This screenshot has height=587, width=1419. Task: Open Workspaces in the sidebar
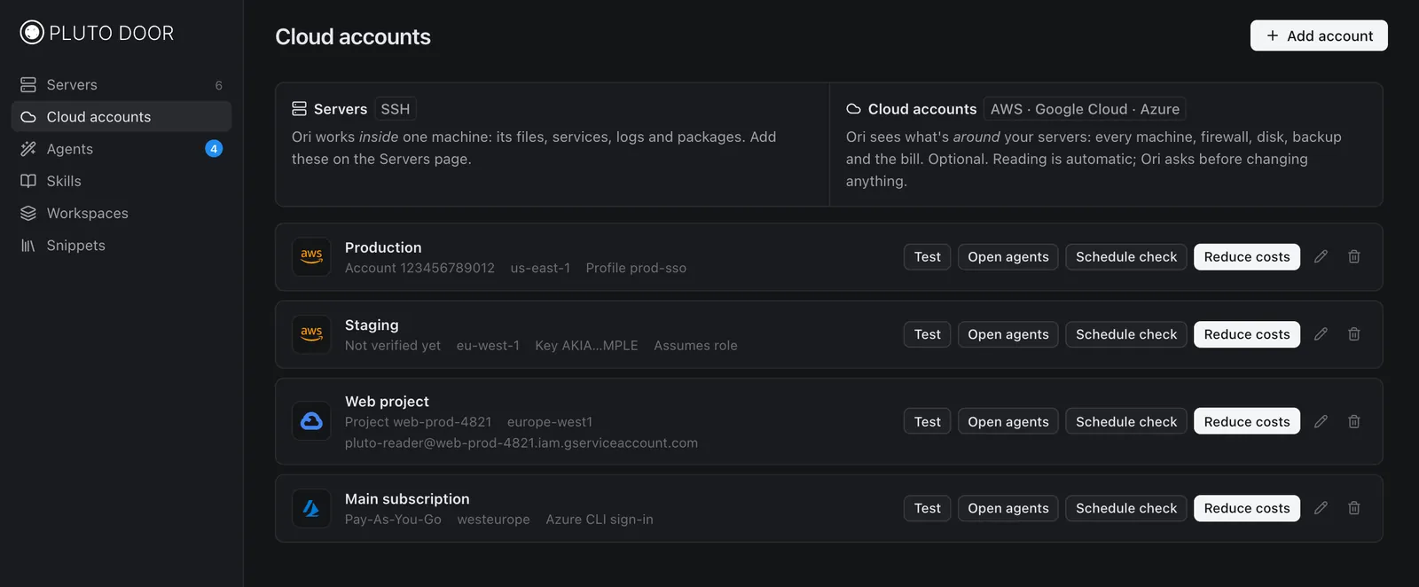[122, 214]
